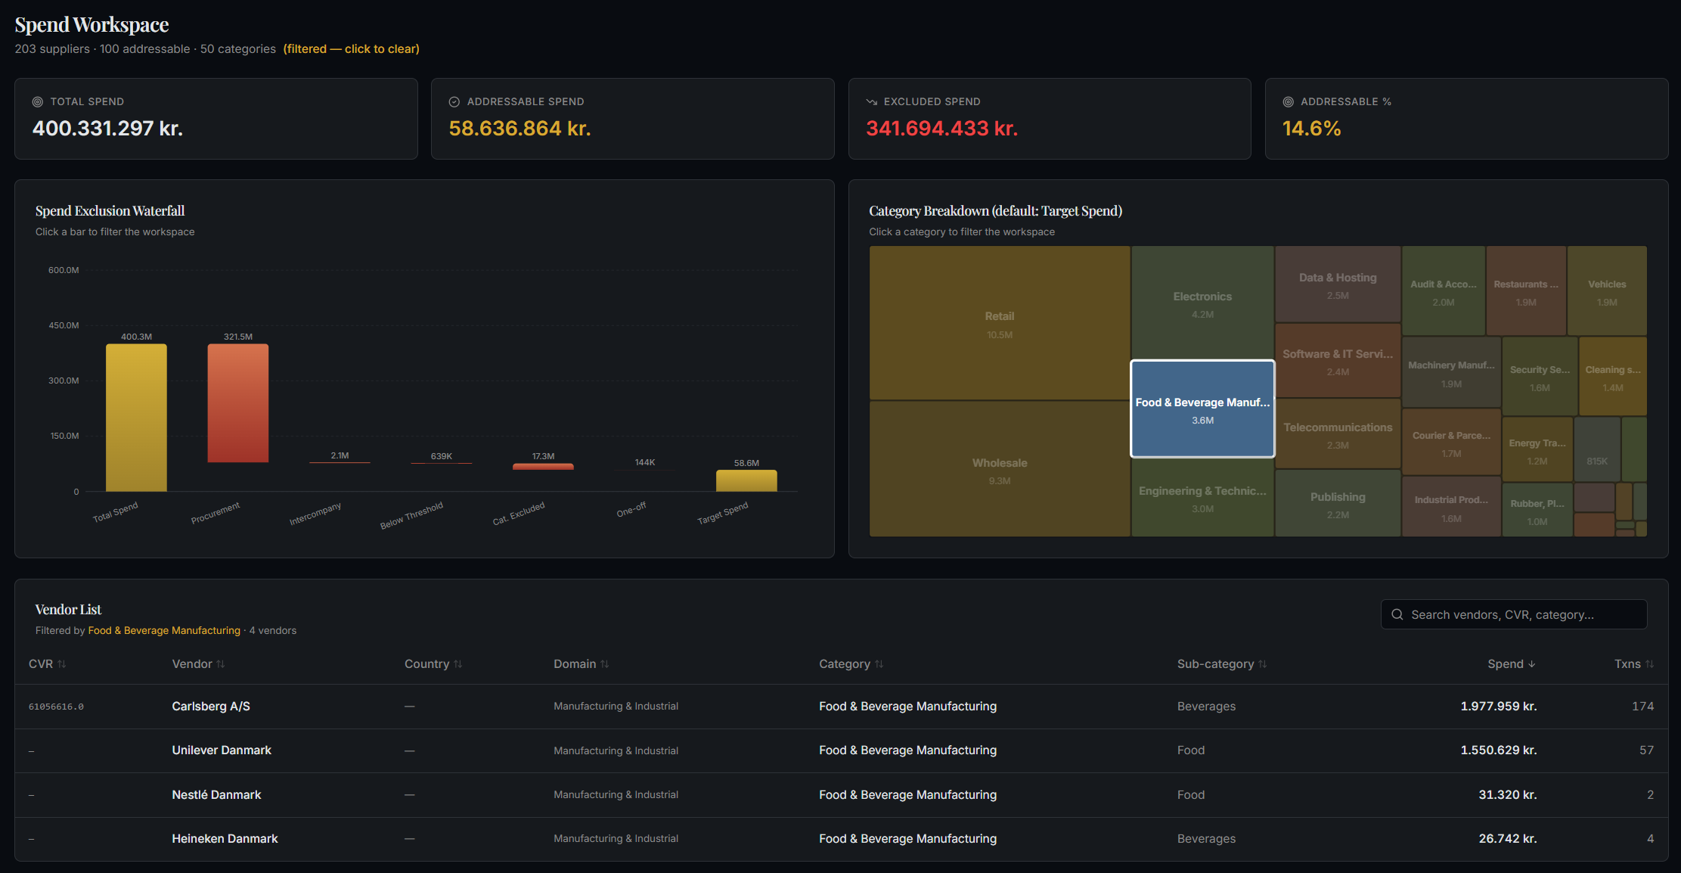The height and width of the screenshot is (873, 1681).
Task: Click the Addressable Spend 58.636.864 kr. card
Action: pyautogui.click(x=633, y=119)
